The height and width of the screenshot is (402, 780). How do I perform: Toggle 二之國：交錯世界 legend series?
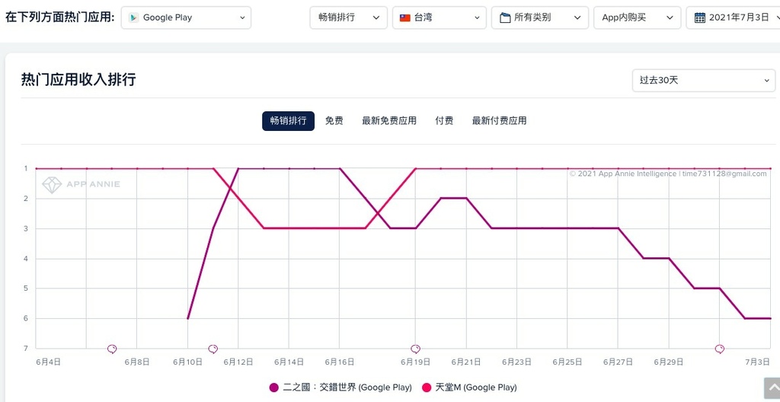click(x=340, y=387)
